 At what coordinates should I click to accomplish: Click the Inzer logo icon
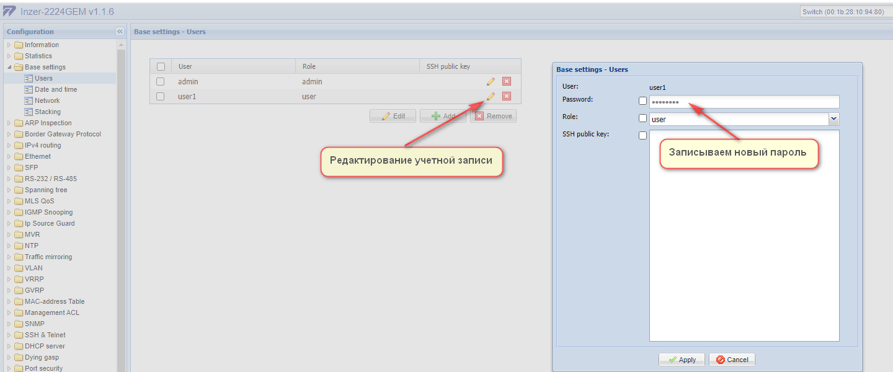[x=9, y=12]
